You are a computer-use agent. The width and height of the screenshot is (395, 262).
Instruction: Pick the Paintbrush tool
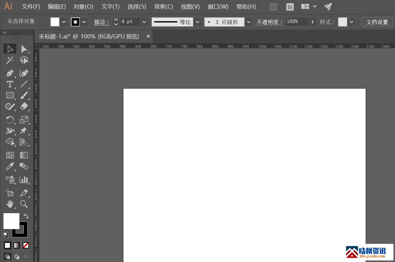[x=24, y=95]
